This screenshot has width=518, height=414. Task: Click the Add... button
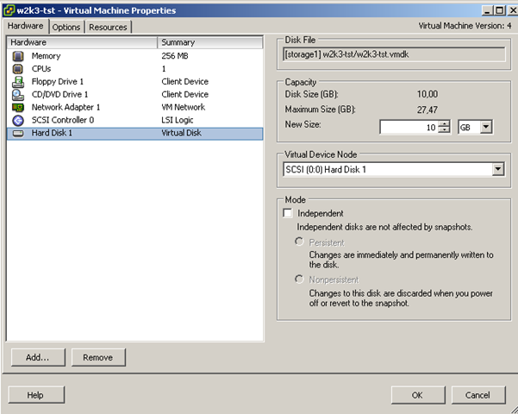[37, 357]
